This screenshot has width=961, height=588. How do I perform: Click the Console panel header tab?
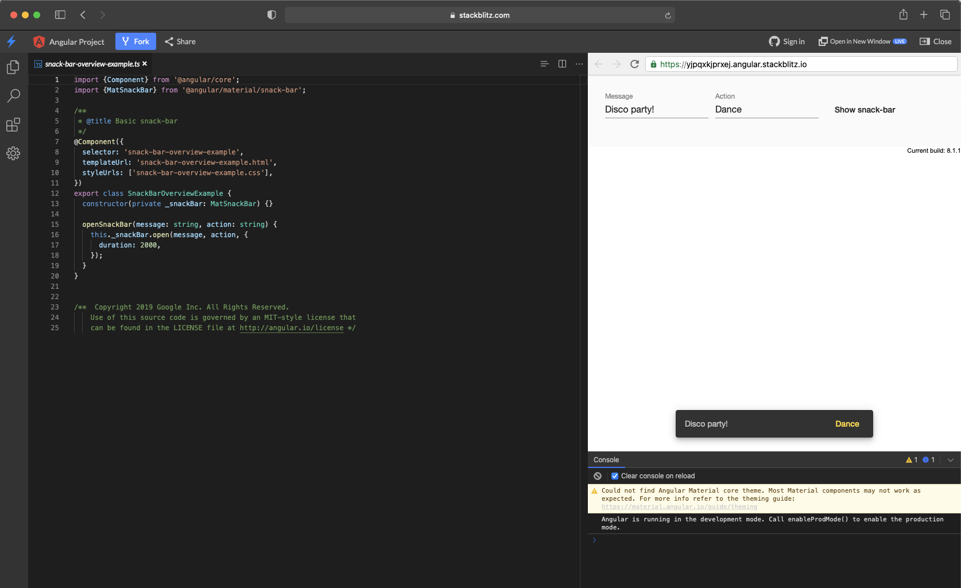(606, 459)
